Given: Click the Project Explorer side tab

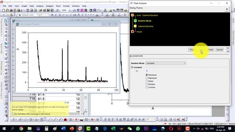Looking at the screenshot, I should [x=1, y=27].
